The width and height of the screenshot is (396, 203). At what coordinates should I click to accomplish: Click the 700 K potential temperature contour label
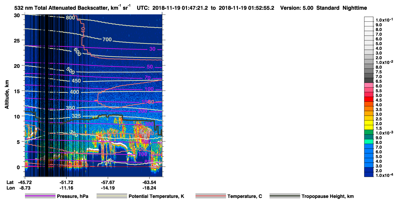(107, 40)
